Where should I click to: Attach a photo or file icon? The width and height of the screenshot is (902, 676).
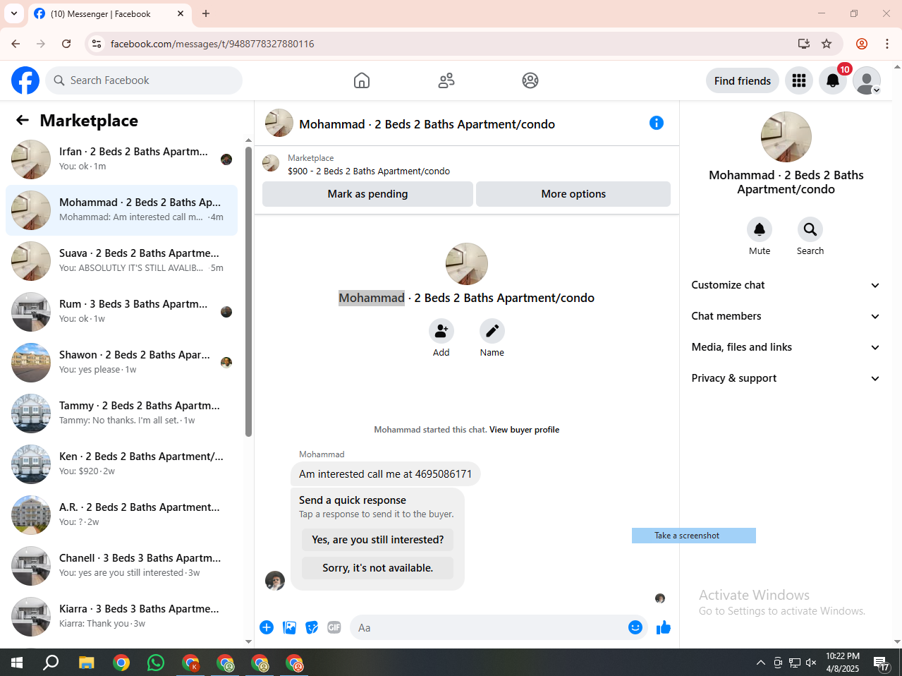[x=289, y=627]
